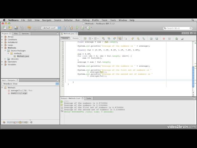Click the Comment lines icon
The image size is (197, 148).
[176, 39]
